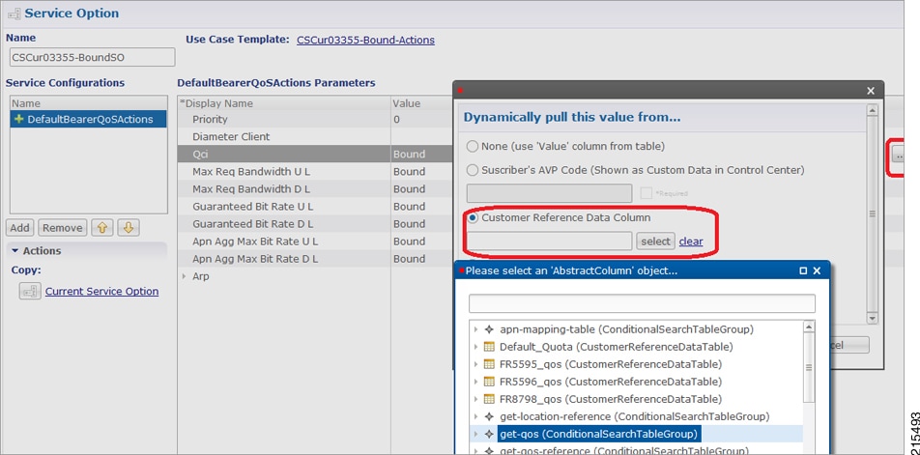This screenshot has height=455, width=920.
Task: Click scroll up arrow in the AbstractColumn list
Action: (x=809, y=326)
